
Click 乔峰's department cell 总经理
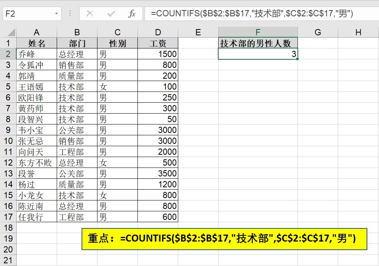pos(77,54)
